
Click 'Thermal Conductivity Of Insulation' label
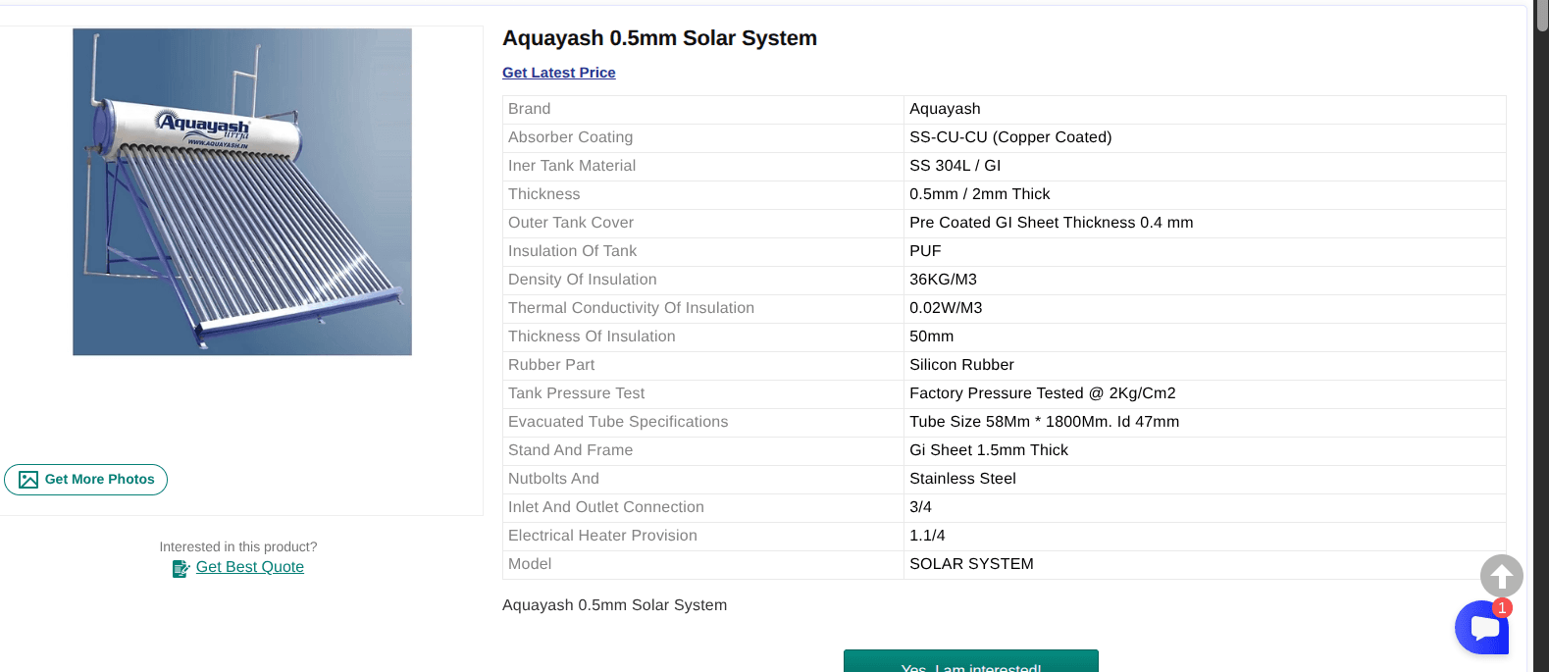pyautogui.click(x=631, y=308)
